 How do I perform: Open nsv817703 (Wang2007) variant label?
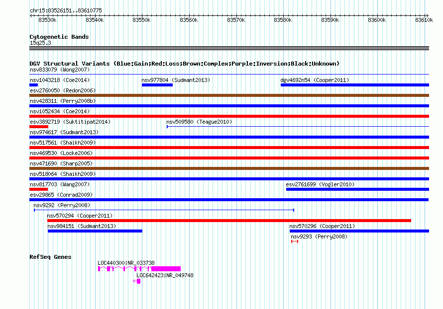coord(60,184)
